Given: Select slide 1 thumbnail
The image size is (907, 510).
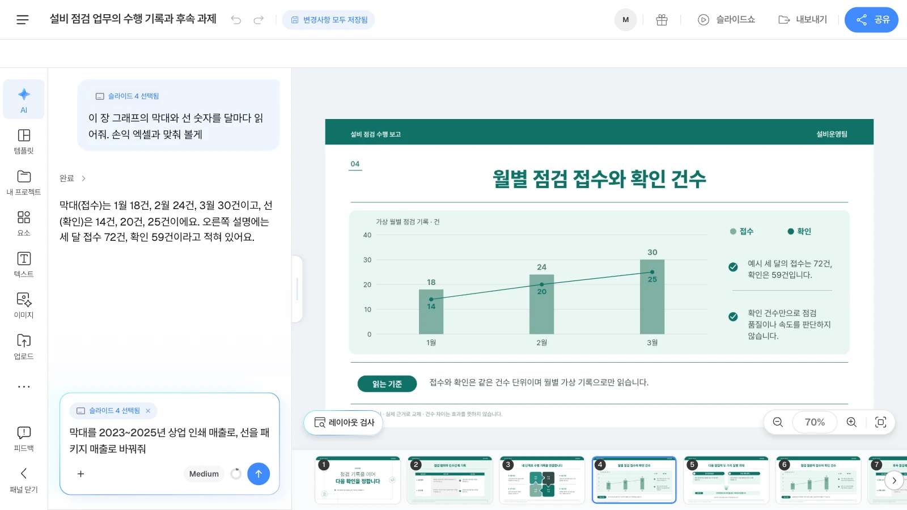Looking at the screenshot, I should coord(358,480).
